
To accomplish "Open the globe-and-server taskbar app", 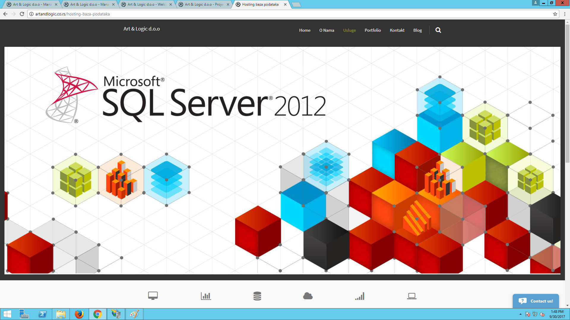I will pos(116,314).
